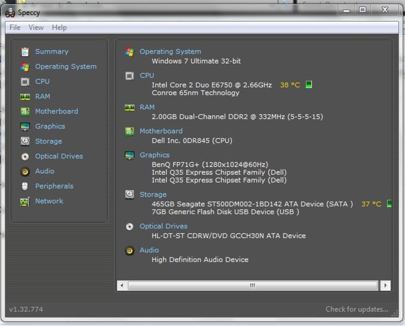This screenshot has width=405, height=326.
Task: Click the green hard drive temperature indicator
Action: click(389, 203)
